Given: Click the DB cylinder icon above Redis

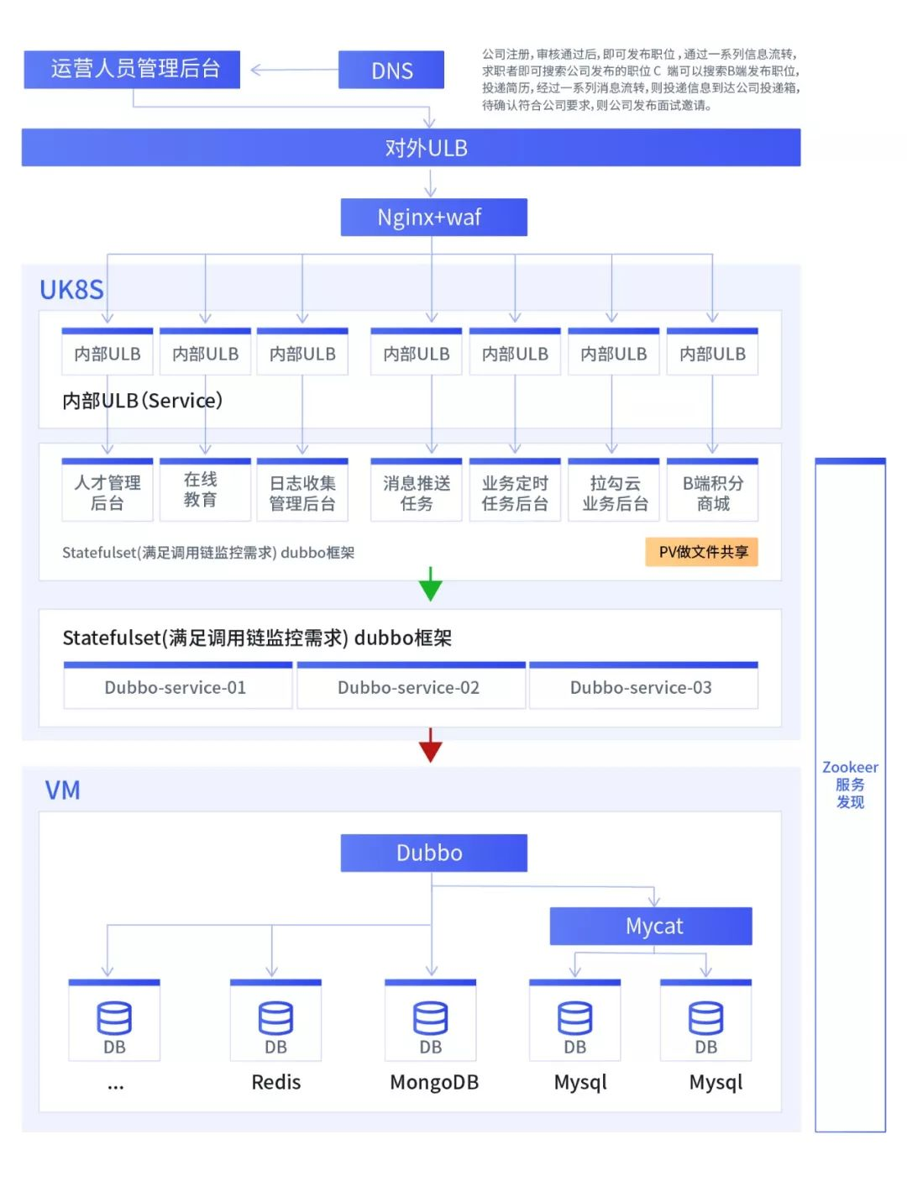Looking at the screenshot, I should [275, 1019].
